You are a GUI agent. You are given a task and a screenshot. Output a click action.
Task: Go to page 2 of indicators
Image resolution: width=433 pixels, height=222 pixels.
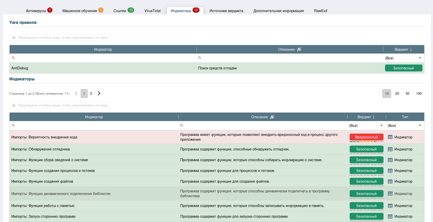[x=91, y=94]
